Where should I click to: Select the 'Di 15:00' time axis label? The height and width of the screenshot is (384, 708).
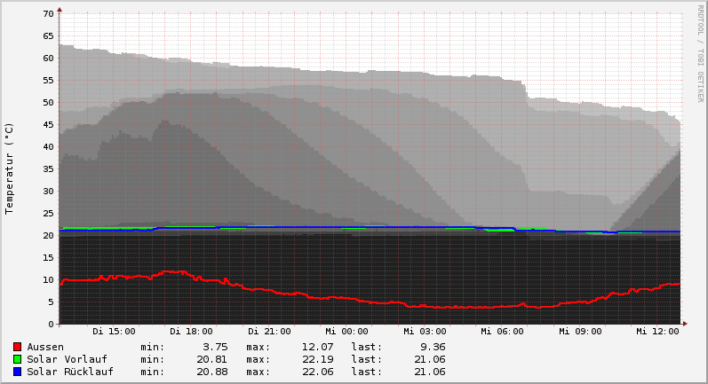tap(114, 332)
